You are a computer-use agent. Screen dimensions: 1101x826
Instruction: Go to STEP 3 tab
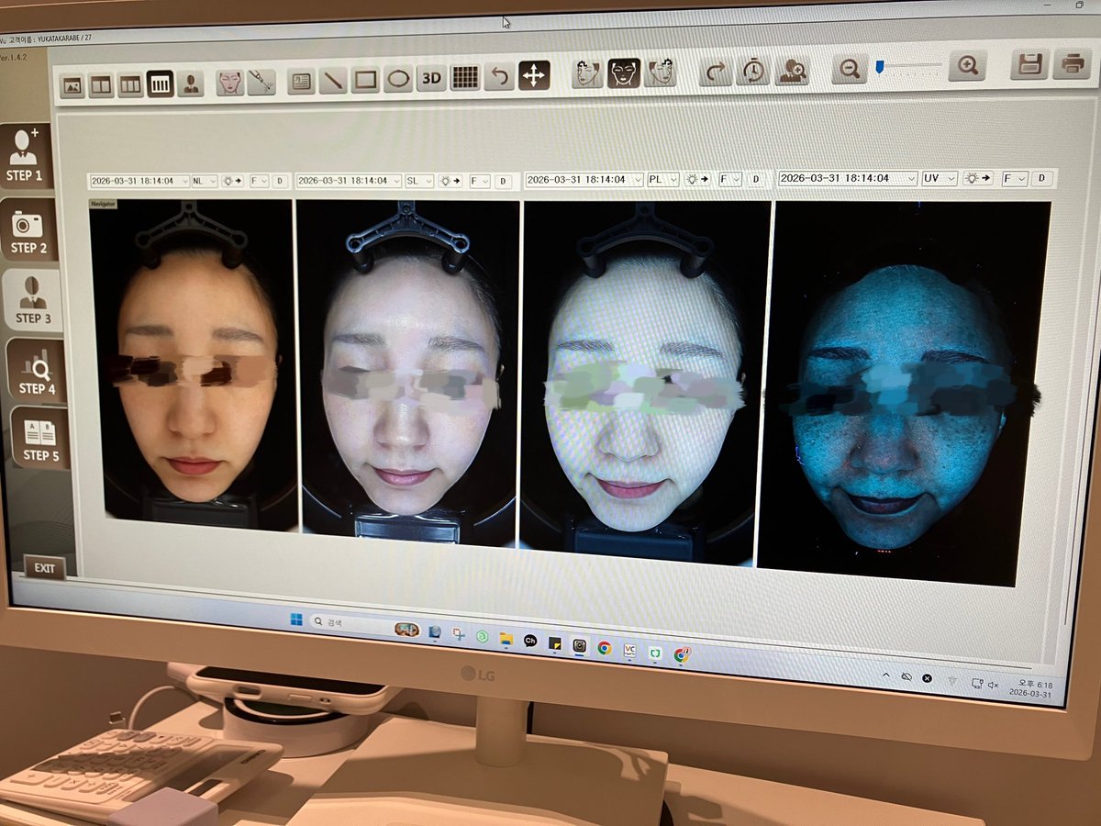[32, 302]
